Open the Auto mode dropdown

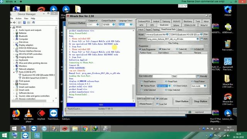click(x=205, y=86)
